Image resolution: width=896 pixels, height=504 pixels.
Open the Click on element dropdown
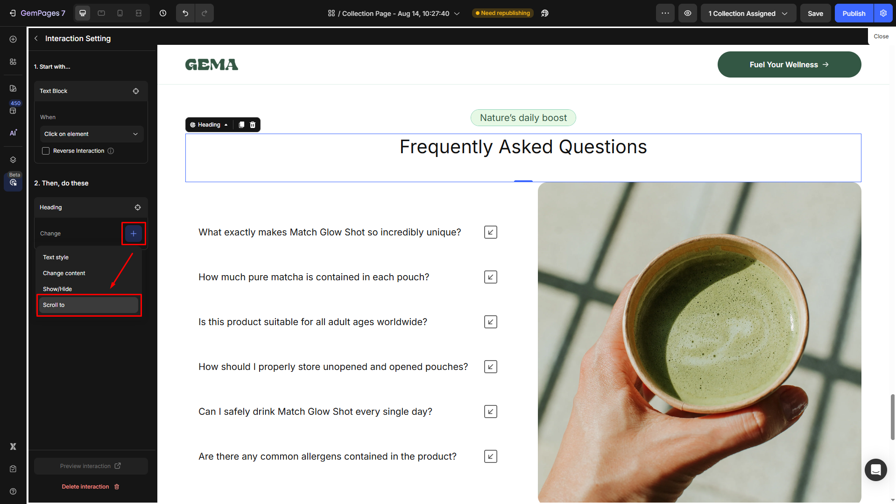click(91, 134)
